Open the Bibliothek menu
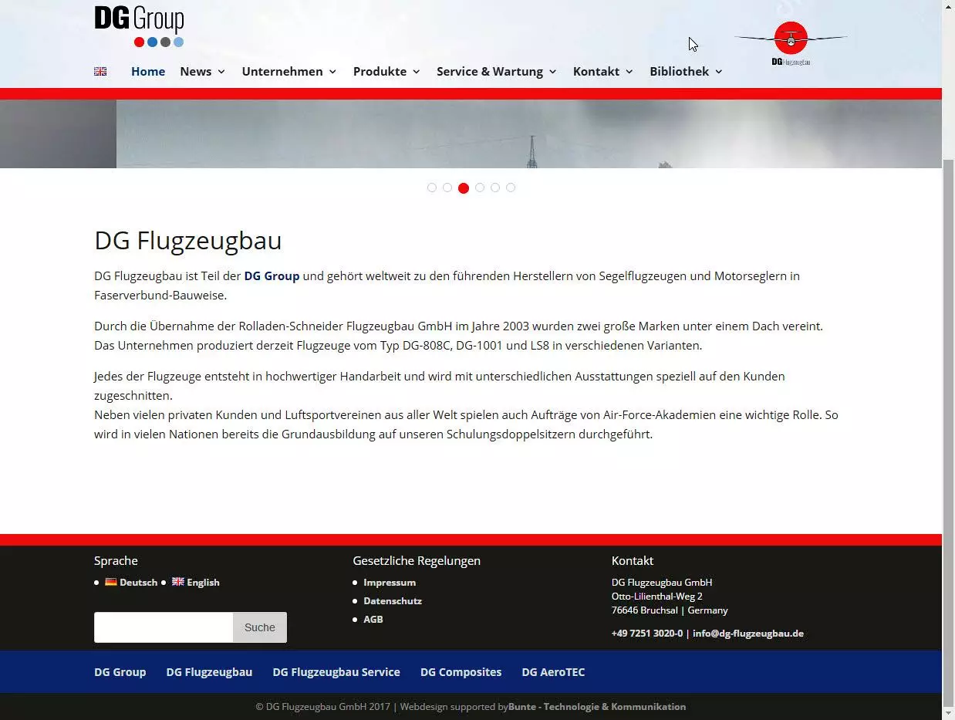955x720 pixels. click(x=679, y=71)
